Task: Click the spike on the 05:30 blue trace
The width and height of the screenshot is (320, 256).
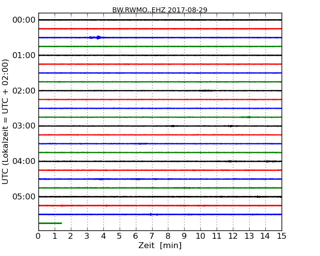Action: [151, 214]
